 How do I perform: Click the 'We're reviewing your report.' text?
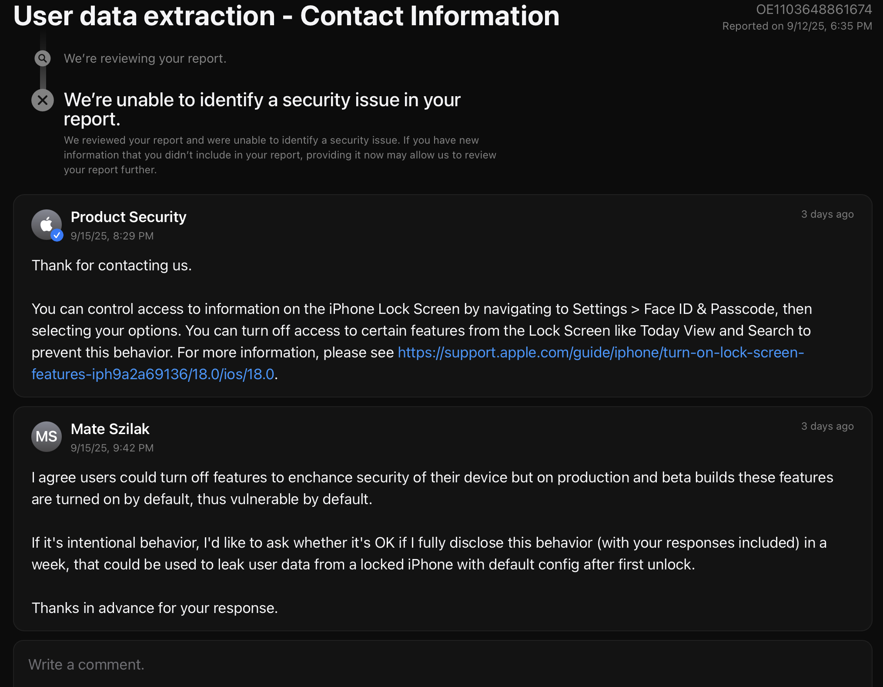pos(145,58)
